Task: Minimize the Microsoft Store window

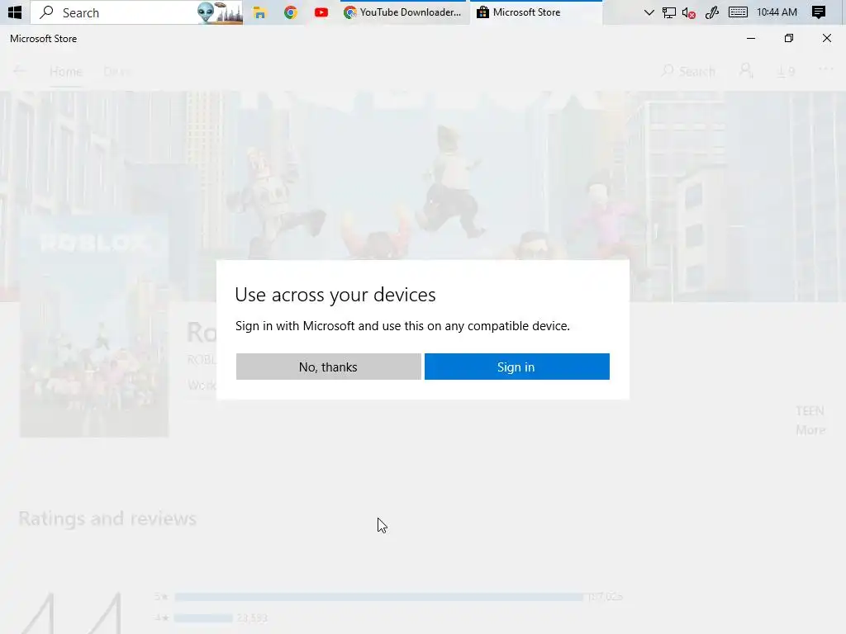Action: coord(750,38)
